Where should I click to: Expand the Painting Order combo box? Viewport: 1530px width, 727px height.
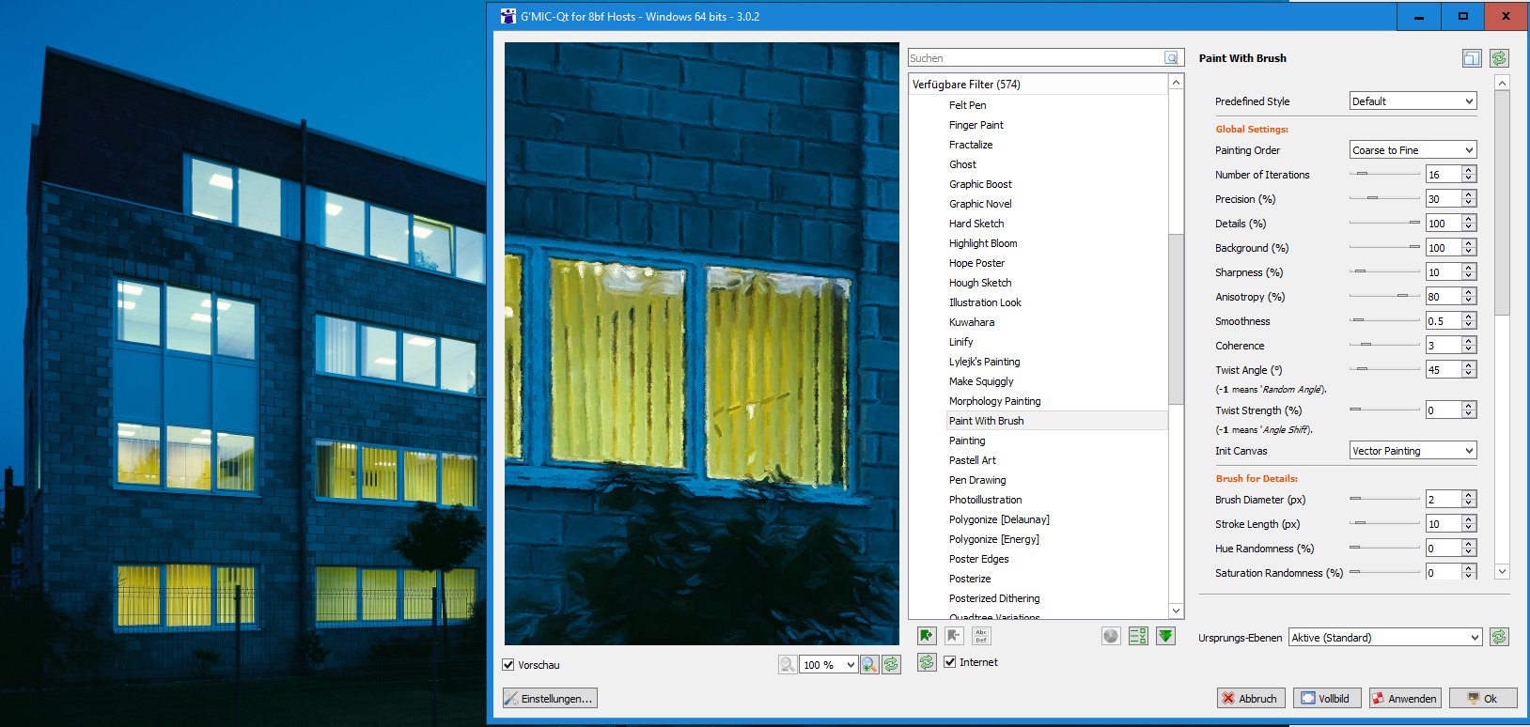[x=1413, y=150]
